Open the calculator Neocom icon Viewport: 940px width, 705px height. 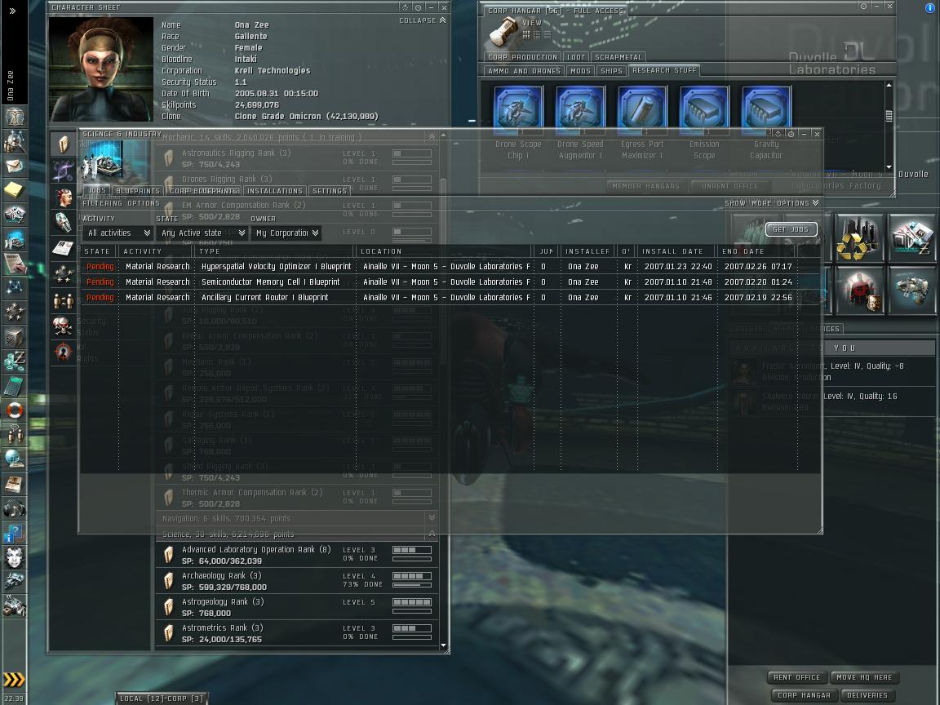(x=14, y=387)
